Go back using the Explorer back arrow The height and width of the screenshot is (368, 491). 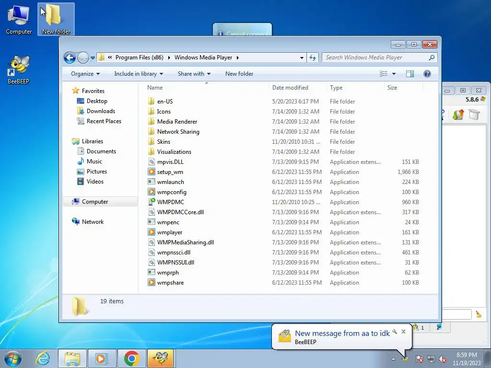pos(70,57)
